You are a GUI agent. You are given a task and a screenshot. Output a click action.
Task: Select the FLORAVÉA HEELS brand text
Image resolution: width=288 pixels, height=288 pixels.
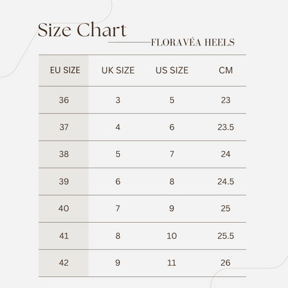pos(192,42)
